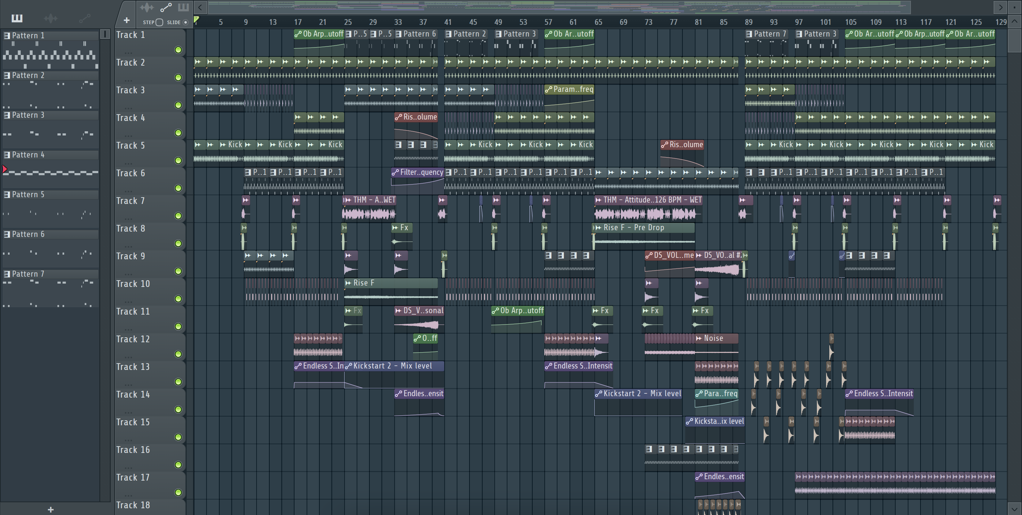Select the Pattern 2 name in picker
Viewport: 1022px width, 515px height.
click(28, 75)
